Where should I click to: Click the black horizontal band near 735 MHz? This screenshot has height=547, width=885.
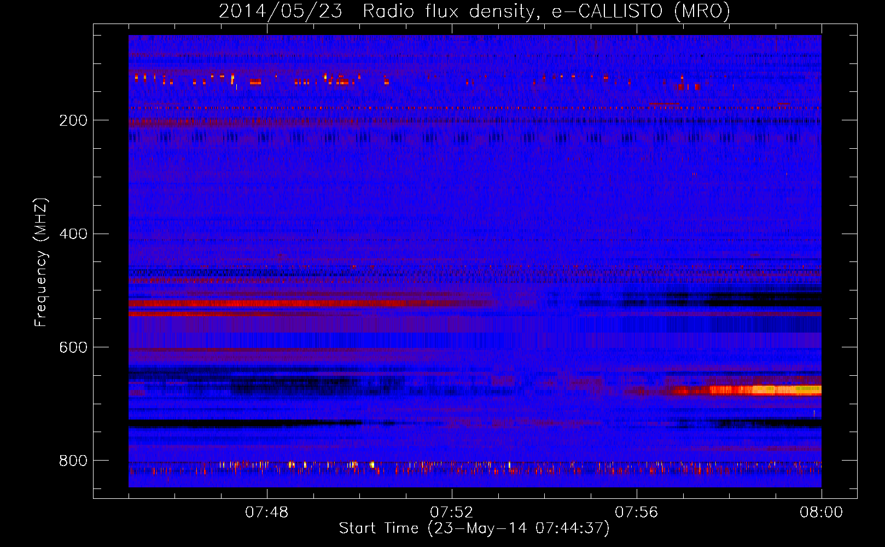point(245,423)
